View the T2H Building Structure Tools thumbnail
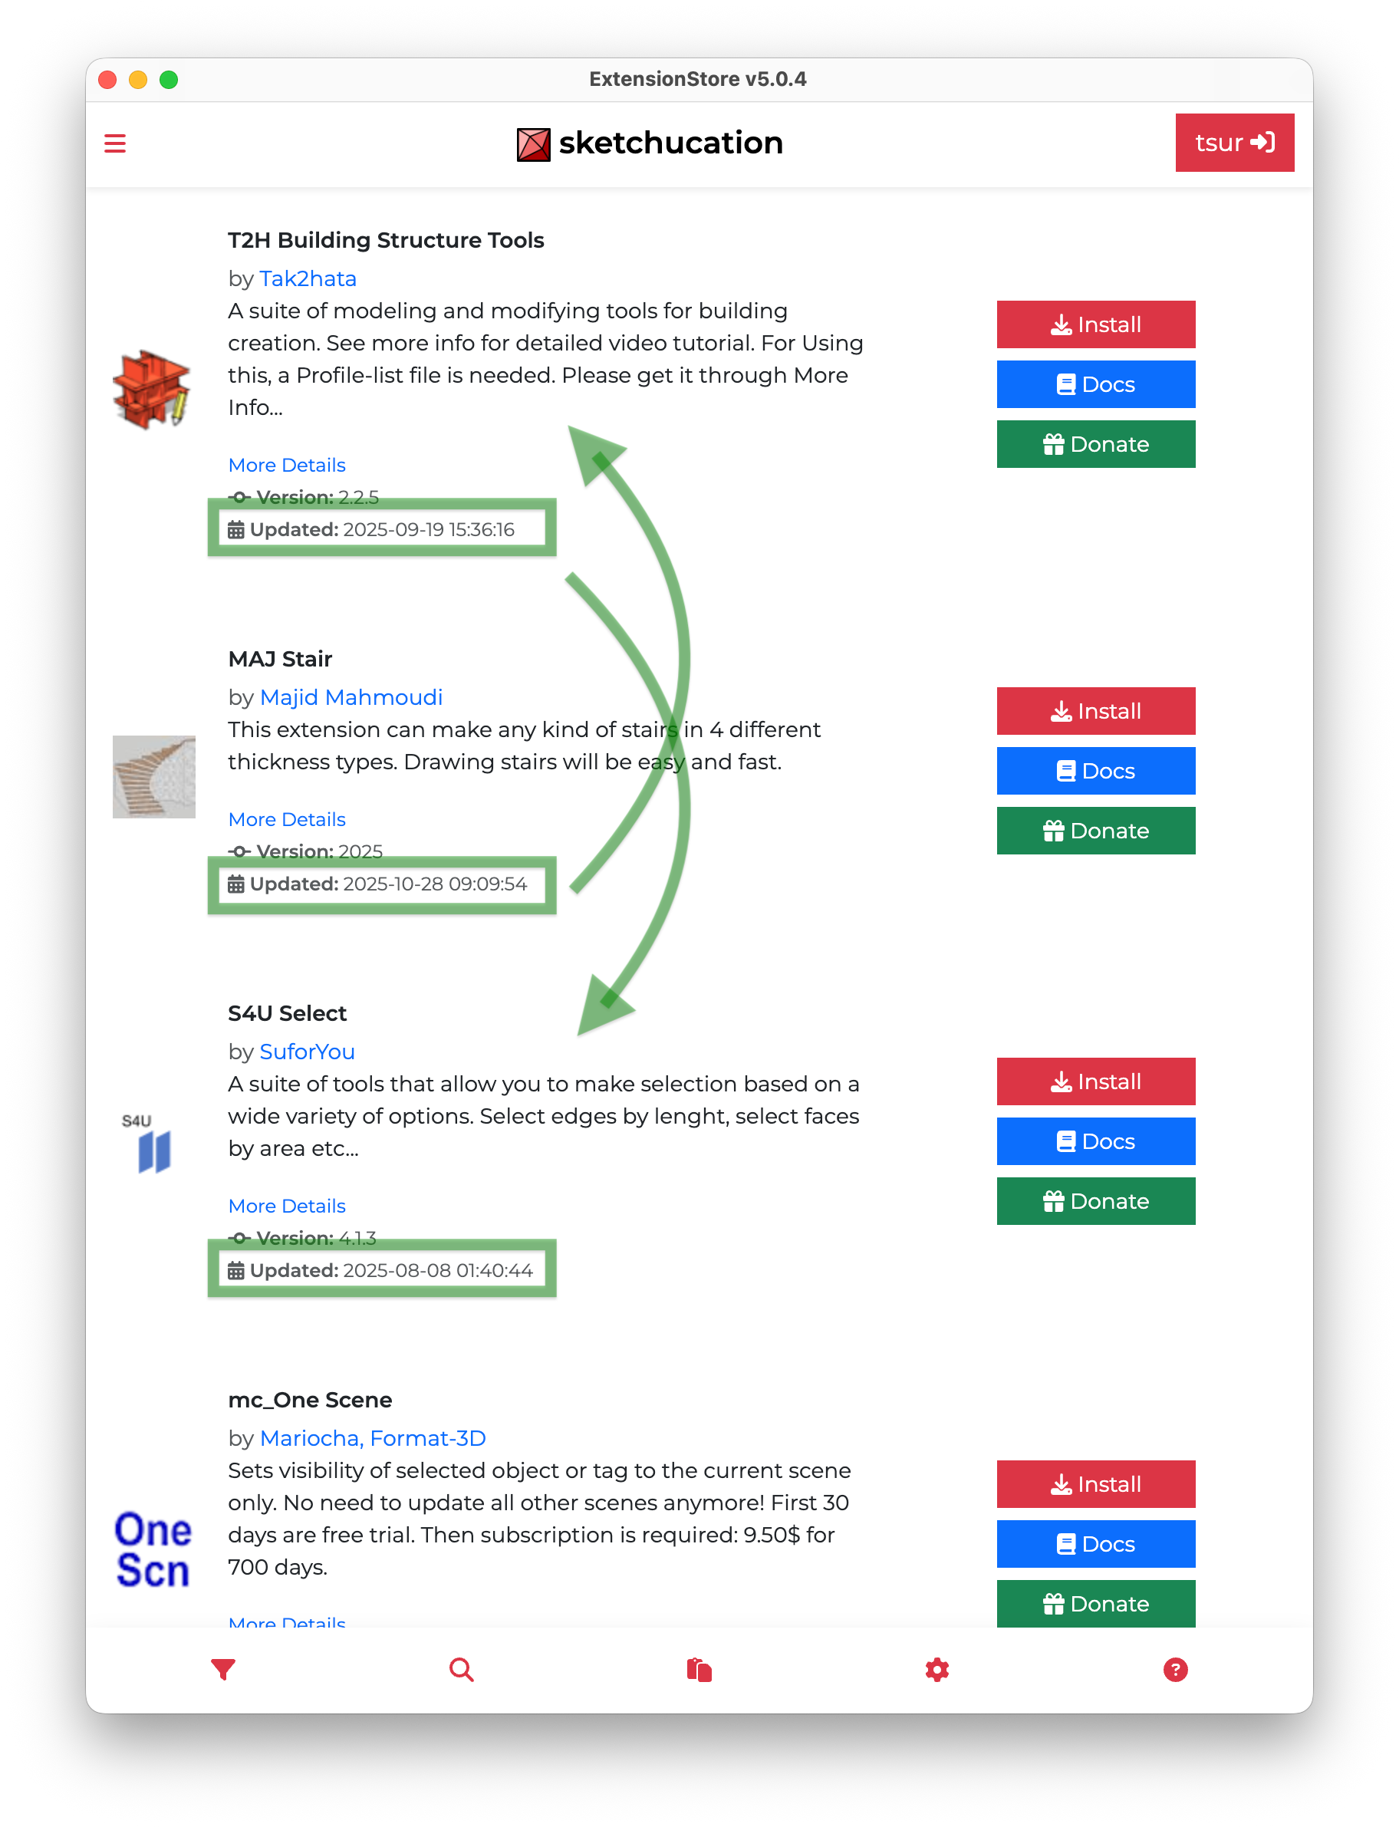Image resolution: width=1399 pixels, height=1827 pixels. pyautogui.click(x=153, y=388)
